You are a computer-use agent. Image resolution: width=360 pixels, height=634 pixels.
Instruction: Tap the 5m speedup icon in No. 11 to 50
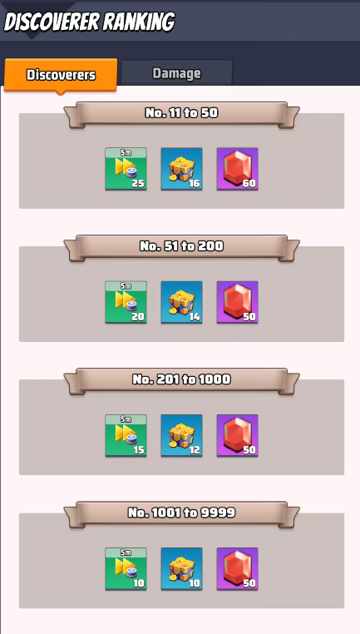(x=126, y=169)
